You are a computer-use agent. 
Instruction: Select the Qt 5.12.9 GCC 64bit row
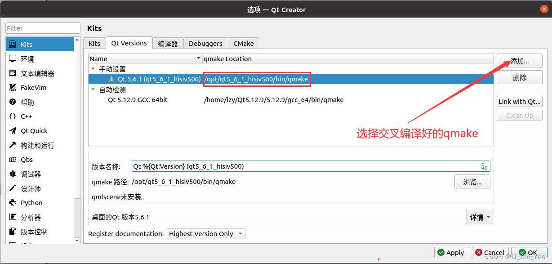[x=291, y=100]
